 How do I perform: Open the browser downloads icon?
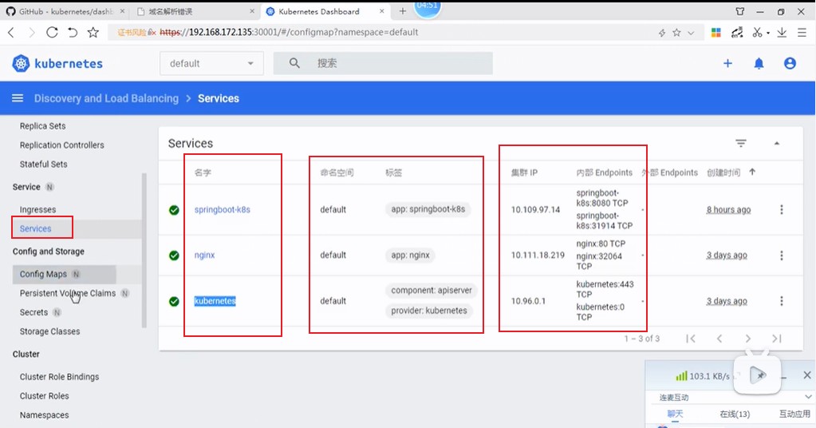coord(782,32)
